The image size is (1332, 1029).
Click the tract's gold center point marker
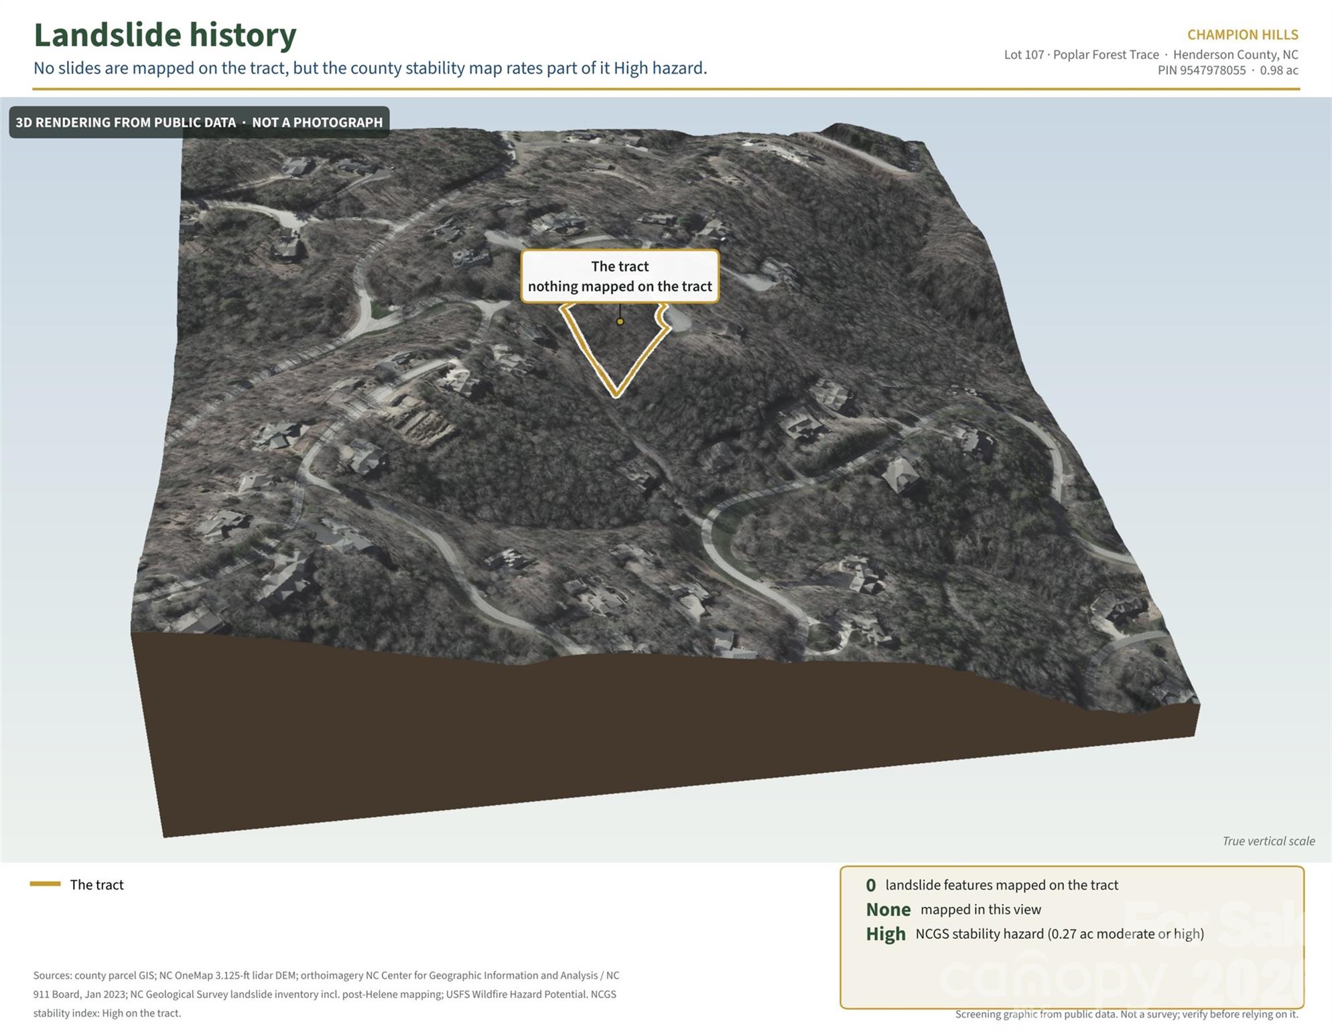click(x=620, y=322)
